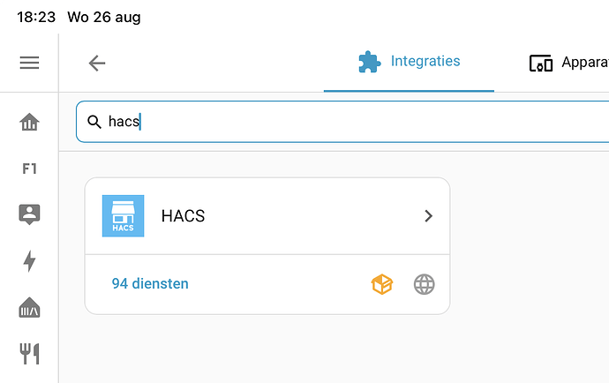This screenshot has width=609, height=383.
Task: Expand HACS with the chevron arrow
Action: 428,216
